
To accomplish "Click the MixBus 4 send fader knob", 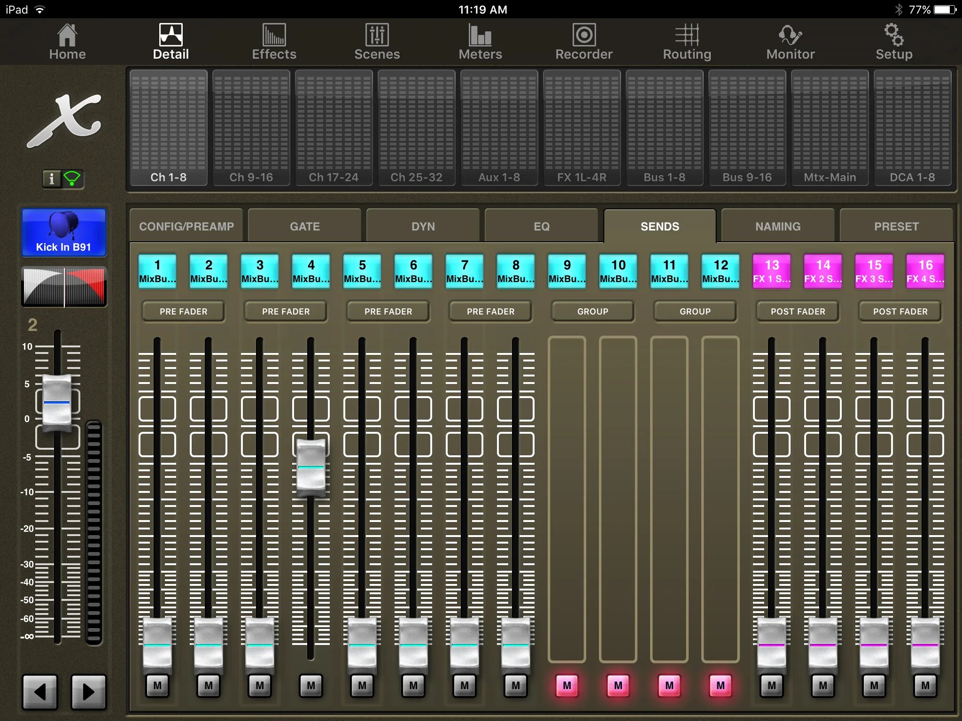I will (x=310, y=468).
